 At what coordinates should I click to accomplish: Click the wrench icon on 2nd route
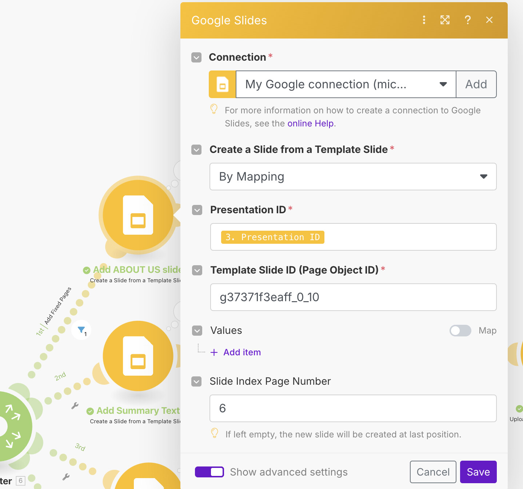(x=75, y=406)
